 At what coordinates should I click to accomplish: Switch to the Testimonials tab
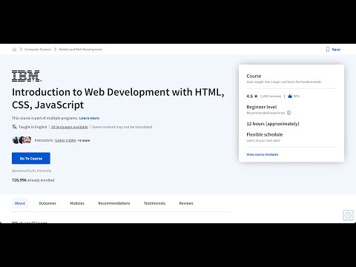click(154, 203)
